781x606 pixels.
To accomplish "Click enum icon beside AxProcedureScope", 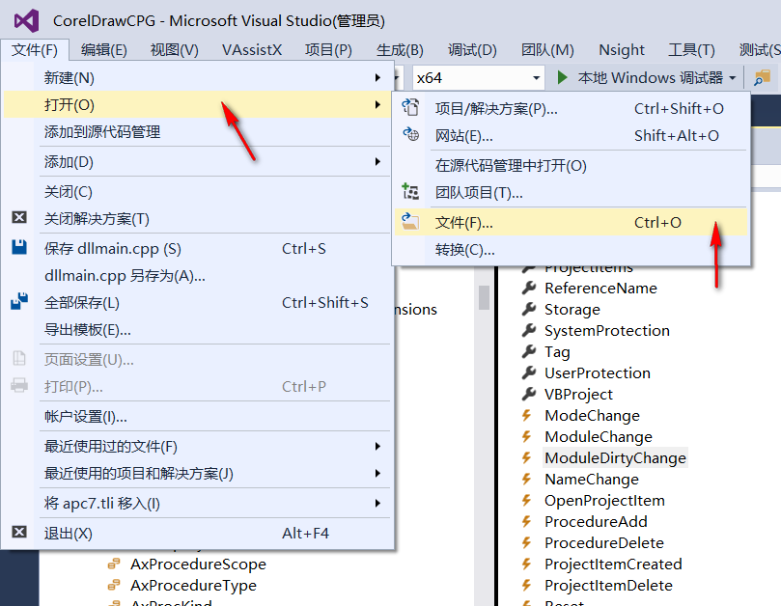I will click(x=114, y=564).
